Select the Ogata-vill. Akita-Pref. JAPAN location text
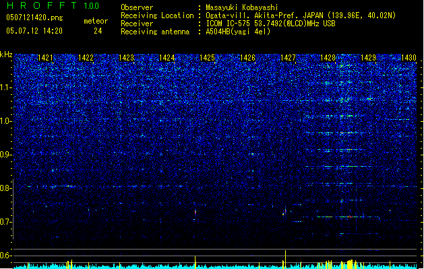Screen dimensions: 424x269 [301, 15]
